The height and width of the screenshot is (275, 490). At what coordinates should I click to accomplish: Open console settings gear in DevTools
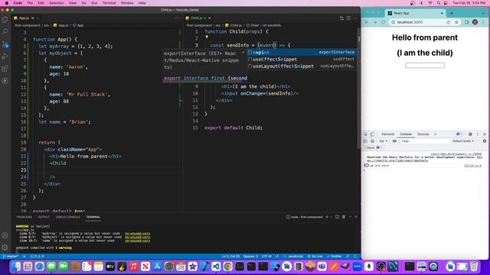[x=485, y=141]
